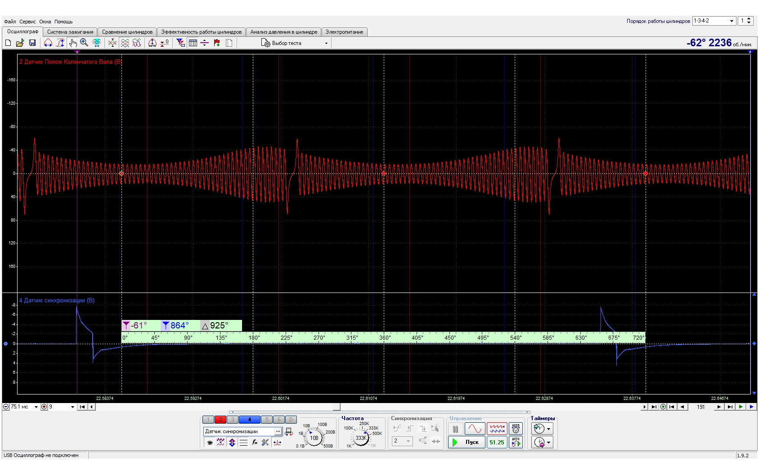
Task: Open channel settings with the wrench icon
Action: pyautogui.click(x=265, y=443)
